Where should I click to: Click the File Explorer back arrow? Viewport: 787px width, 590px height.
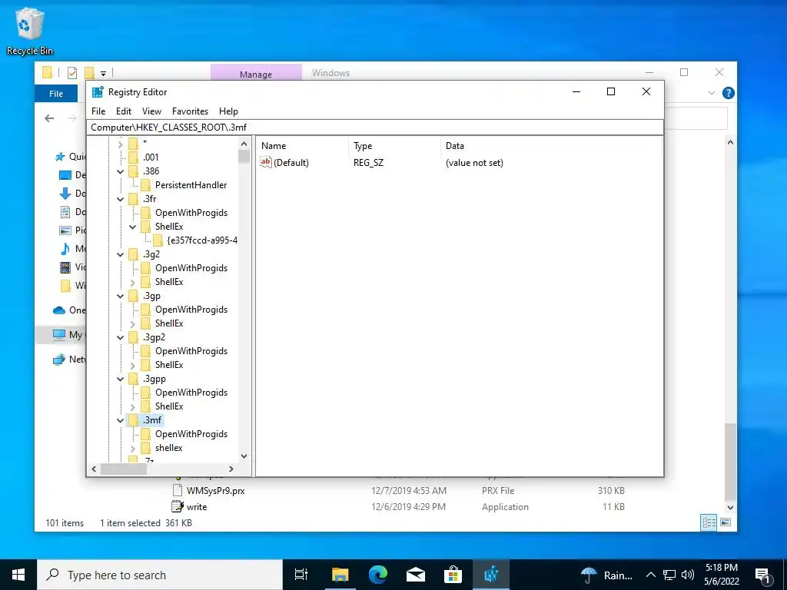(x=49, y=118)
